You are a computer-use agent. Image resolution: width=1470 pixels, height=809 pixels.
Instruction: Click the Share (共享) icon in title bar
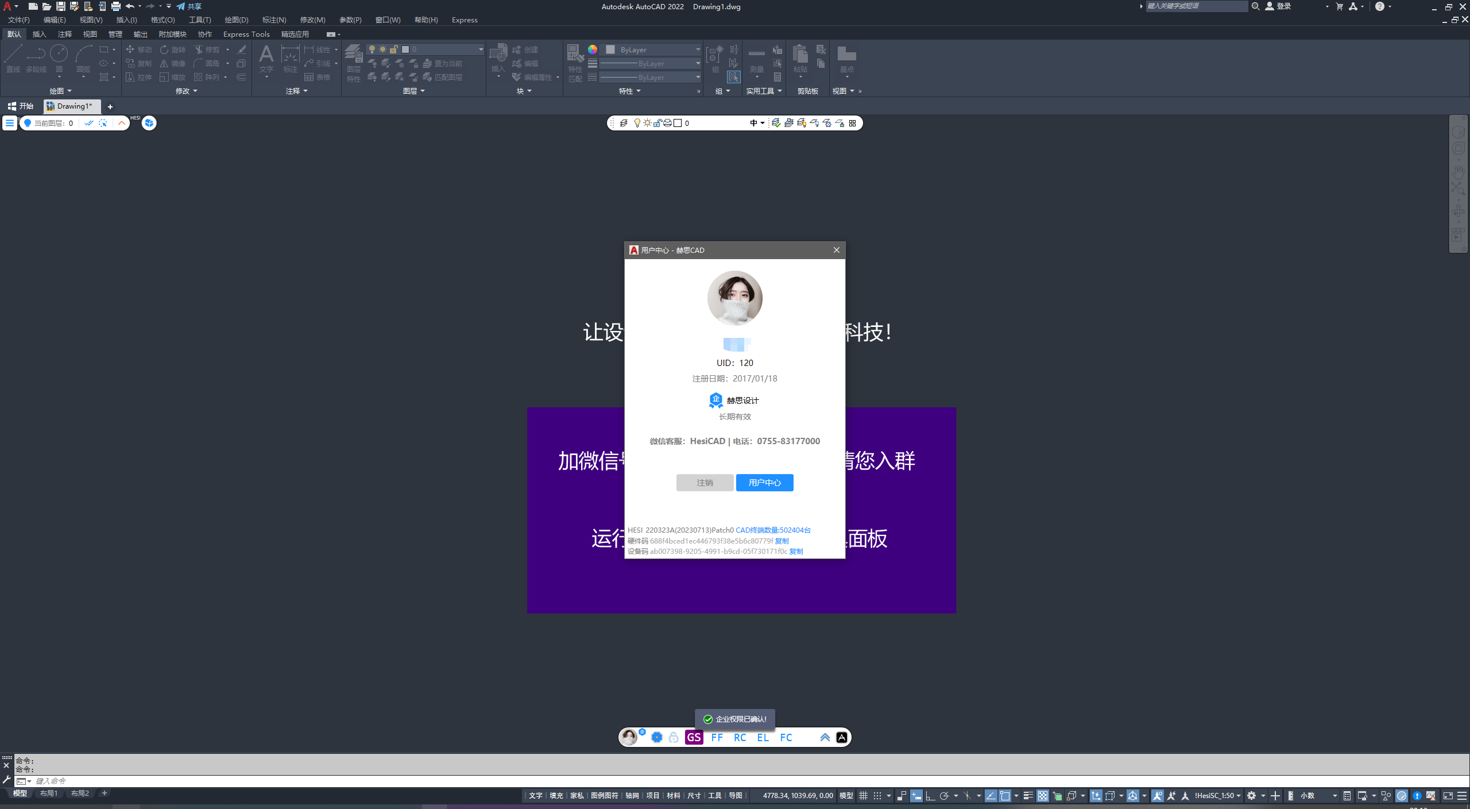pos(189,6)
